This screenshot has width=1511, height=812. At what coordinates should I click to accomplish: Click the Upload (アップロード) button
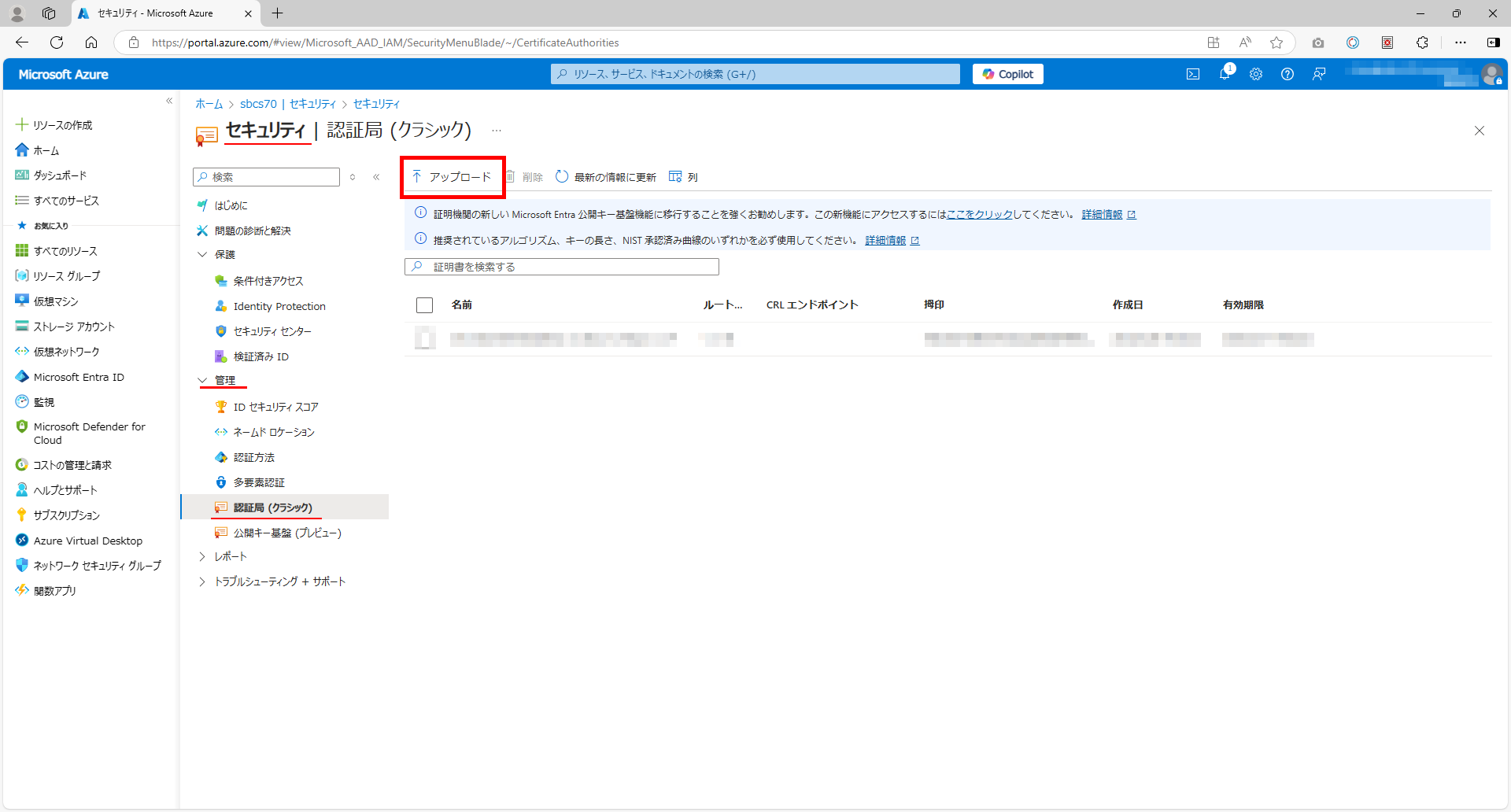click(453, 177)
